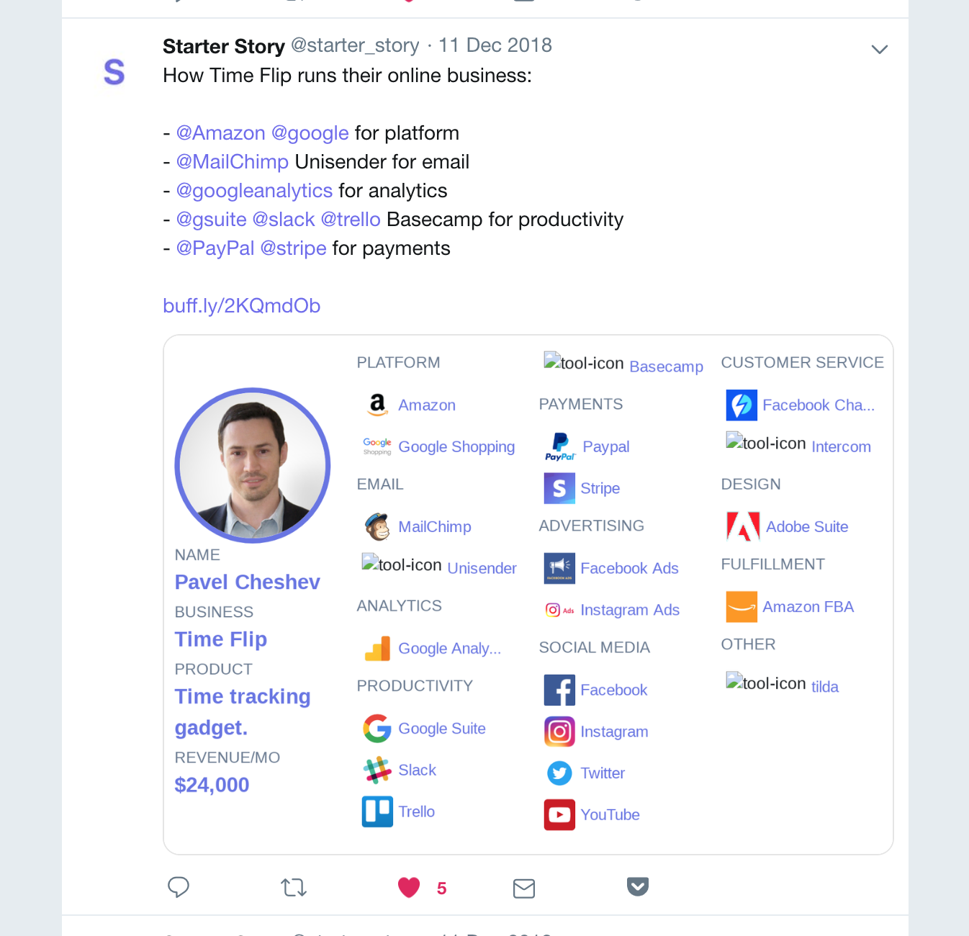Screen dimensions: 969x936
Task: Open the @googleanalytics mention
Action: coord(254,191)
